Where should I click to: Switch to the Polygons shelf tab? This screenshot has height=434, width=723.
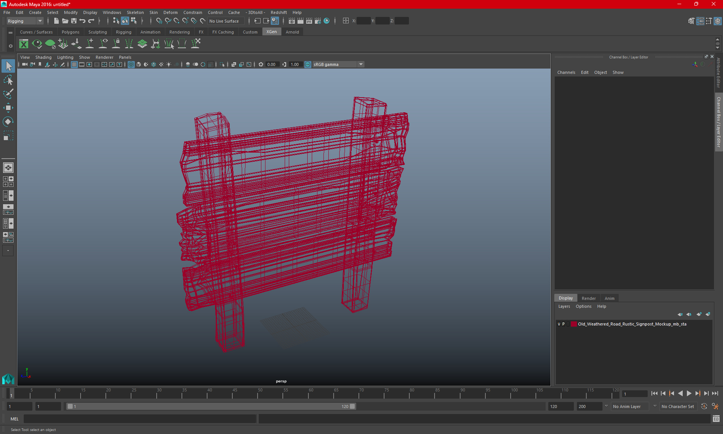click(x=70, y=32)
